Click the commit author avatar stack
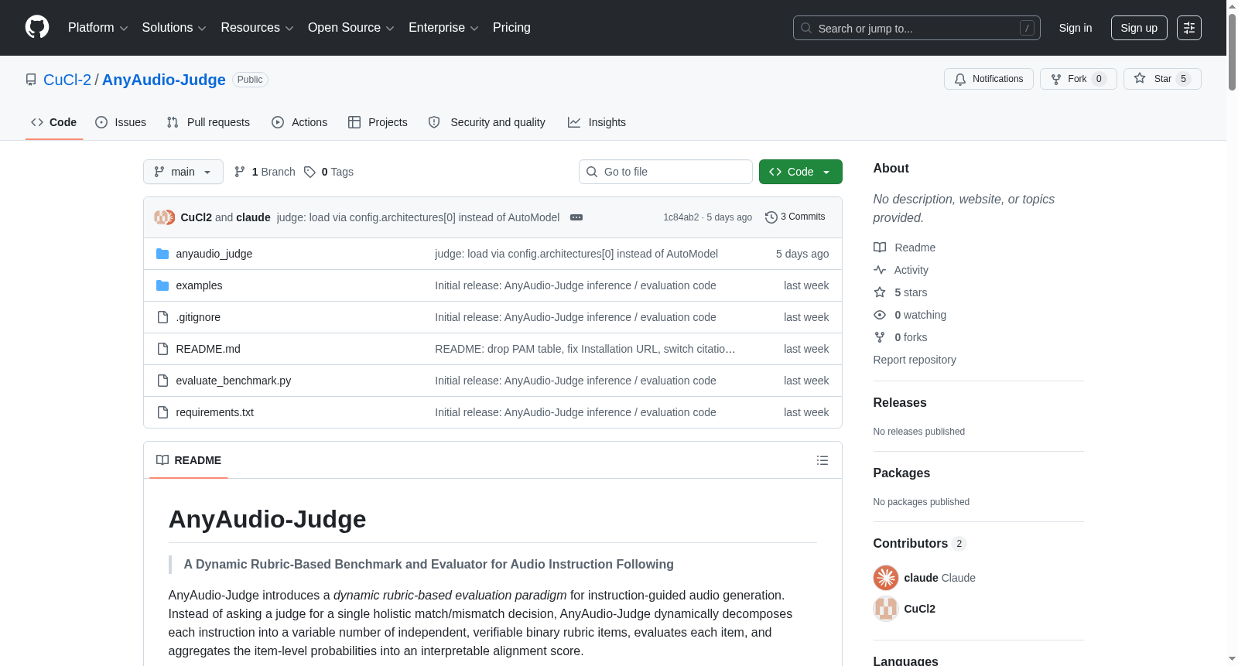This screenshot has width=1238, height=666. 164,217
